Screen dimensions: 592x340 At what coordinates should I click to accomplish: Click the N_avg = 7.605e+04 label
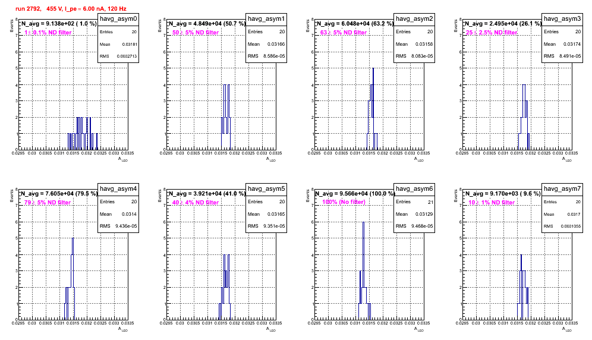(58, 194)
